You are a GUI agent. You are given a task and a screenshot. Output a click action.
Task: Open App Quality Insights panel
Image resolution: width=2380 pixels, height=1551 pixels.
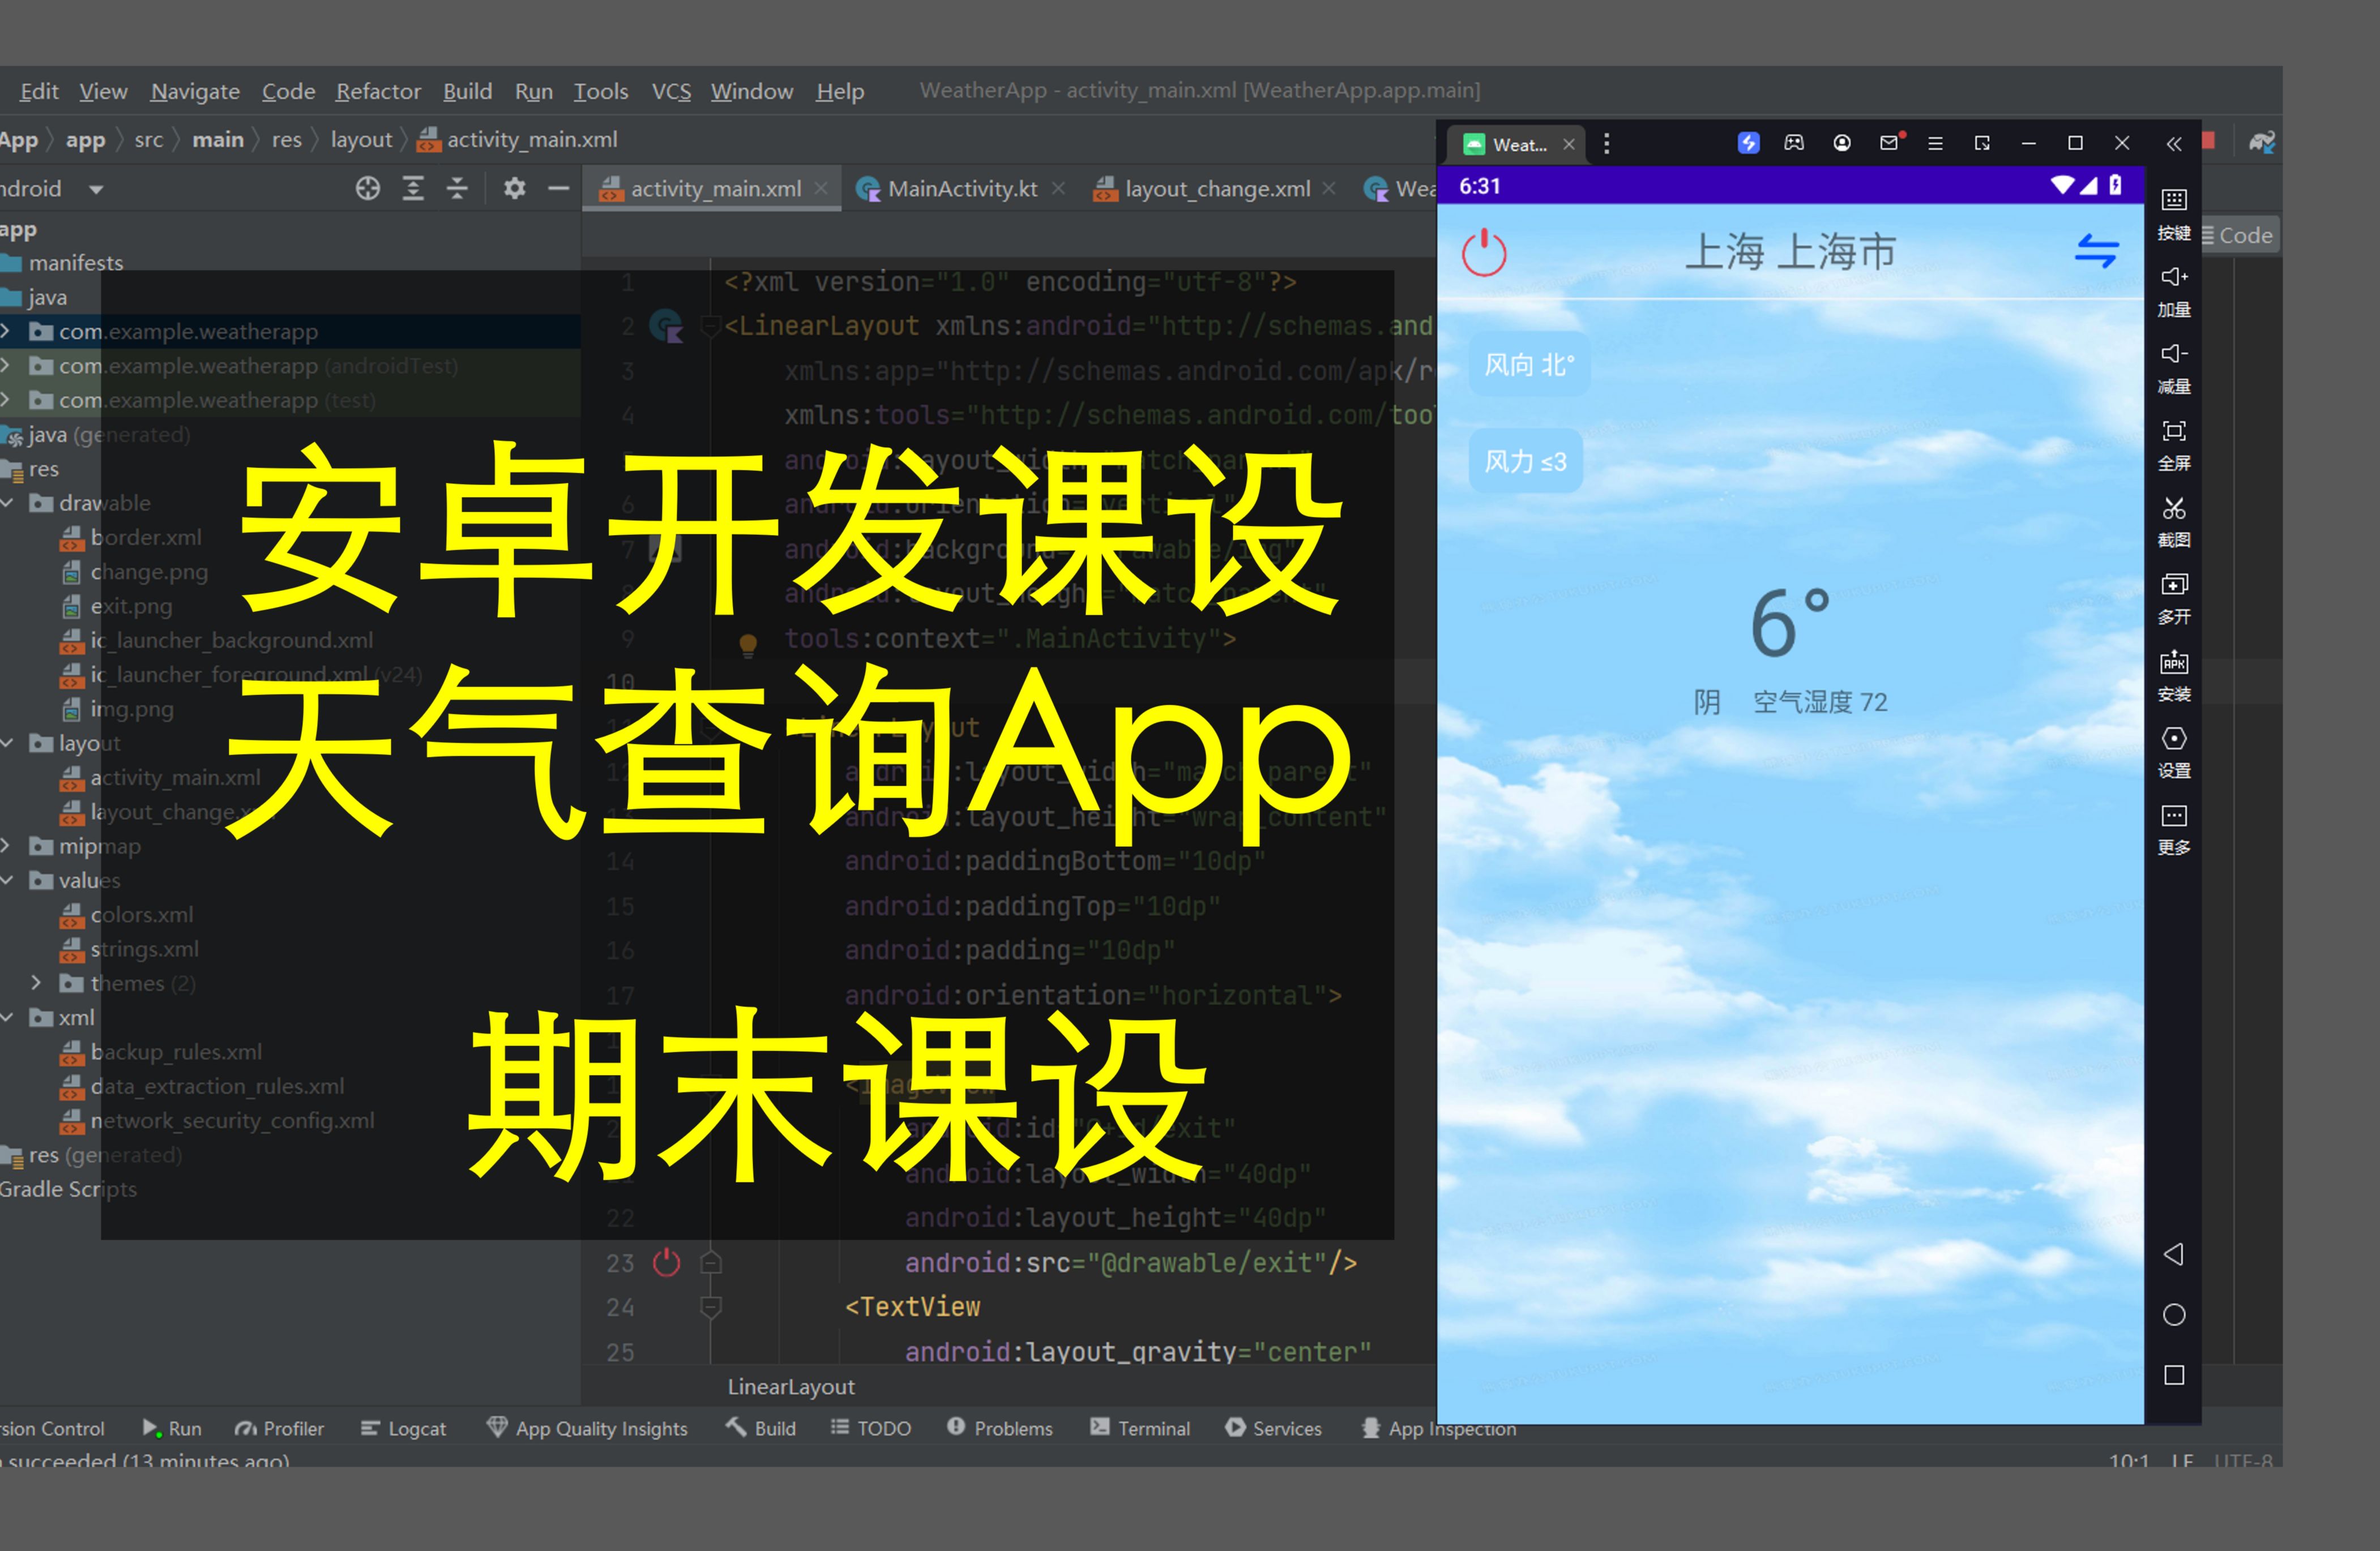(x=587, y=1428)
